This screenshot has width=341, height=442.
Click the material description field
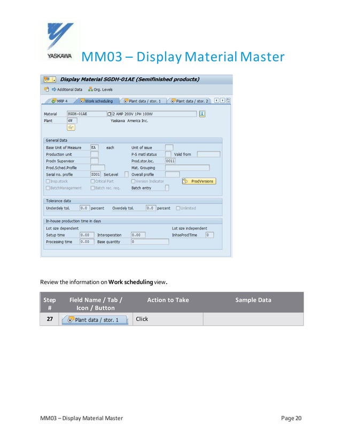click(x=154, y=114)
